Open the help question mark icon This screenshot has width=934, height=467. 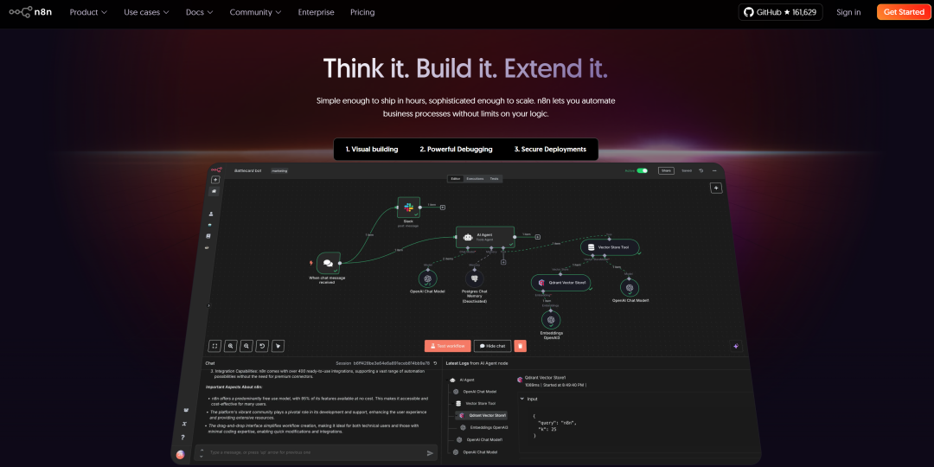pos(182,438)
